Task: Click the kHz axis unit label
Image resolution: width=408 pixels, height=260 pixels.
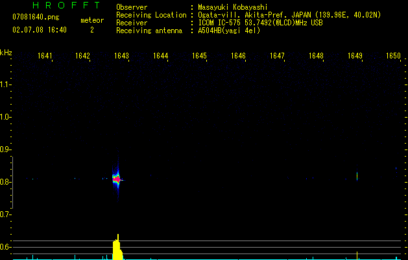Action: (6, 53)
